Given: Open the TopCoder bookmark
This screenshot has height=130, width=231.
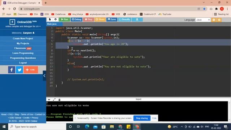Looking at the screenshot, I should [165, 14].
